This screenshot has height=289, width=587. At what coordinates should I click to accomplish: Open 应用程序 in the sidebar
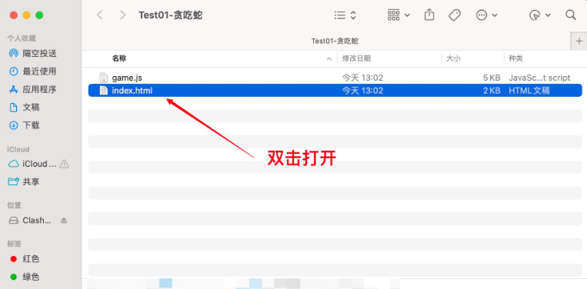(39, 89)
